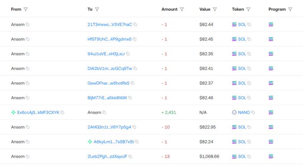303x167 pixels.
Task: Open the Program column filter
Action: [290, 9]
